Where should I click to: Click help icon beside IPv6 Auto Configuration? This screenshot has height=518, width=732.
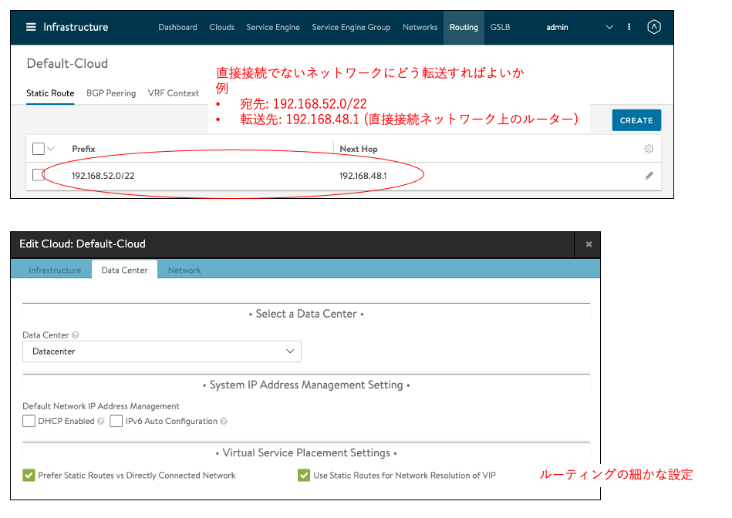coord(224,422)
